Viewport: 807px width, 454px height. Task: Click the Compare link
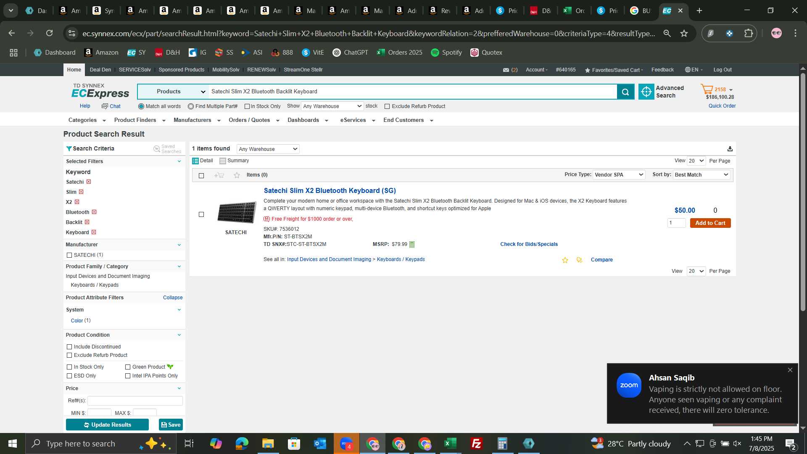[601, 260]
